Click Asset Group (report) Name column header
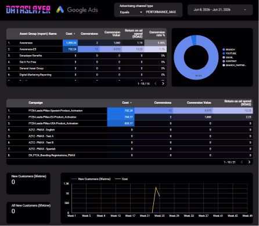This screenshot has height=226, width=259. pos(38,34)
